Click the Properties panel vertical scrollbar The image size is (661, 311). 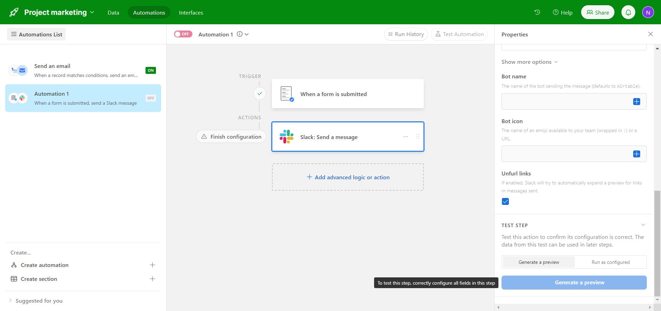(657, 243)
